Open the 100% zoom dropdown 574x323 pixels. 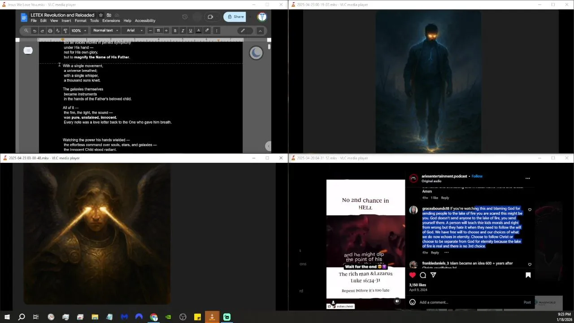click(78, 31)
